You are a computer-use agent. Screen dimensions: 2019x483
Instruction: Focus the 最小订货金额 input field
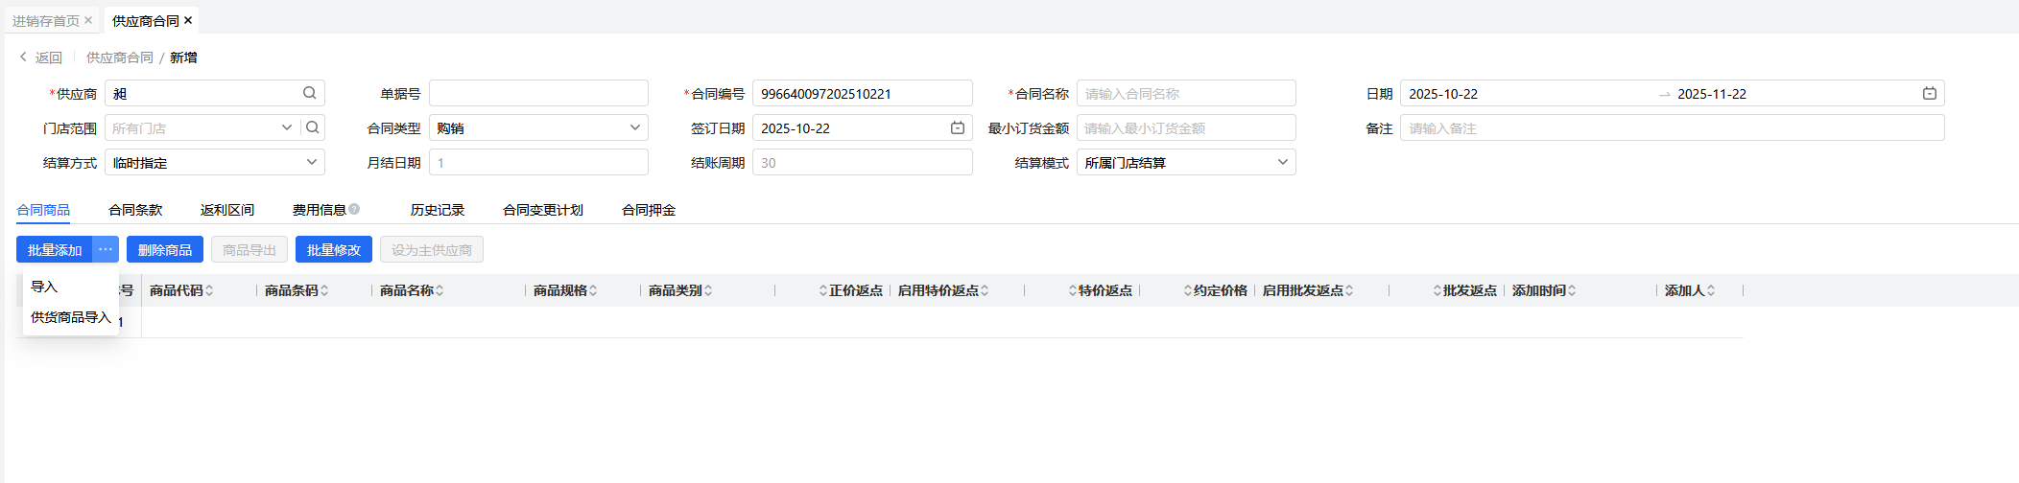point(1186,127)
